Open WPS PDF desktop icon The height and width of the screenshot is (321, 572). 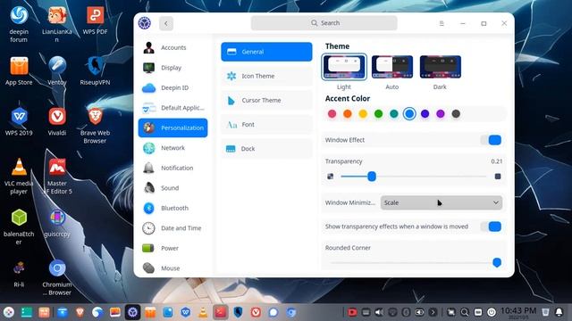95,21
